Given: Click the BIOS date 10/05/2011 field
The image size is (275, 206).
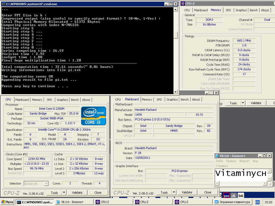Looking at the screenshot, I should coord(174,158).
